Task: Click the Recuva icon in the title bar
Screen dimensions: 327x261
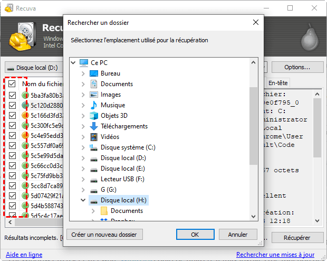Action: pos(9,8)
